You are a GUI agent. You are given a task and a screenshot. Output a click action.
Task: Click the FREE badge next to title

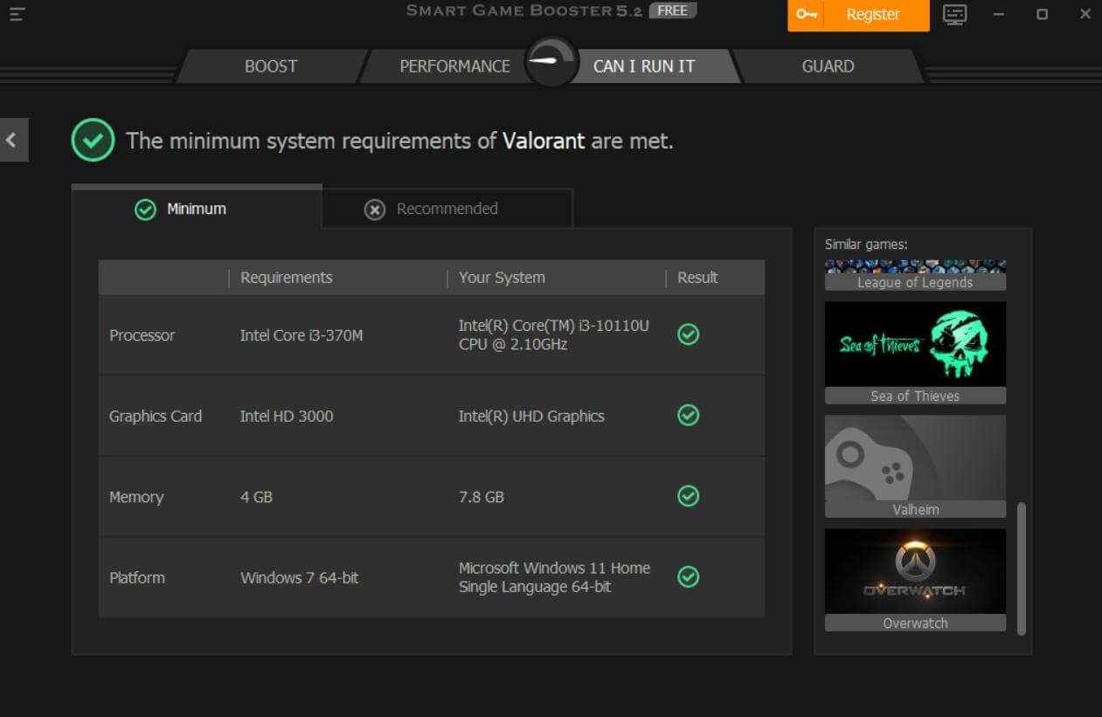[672, 10]
